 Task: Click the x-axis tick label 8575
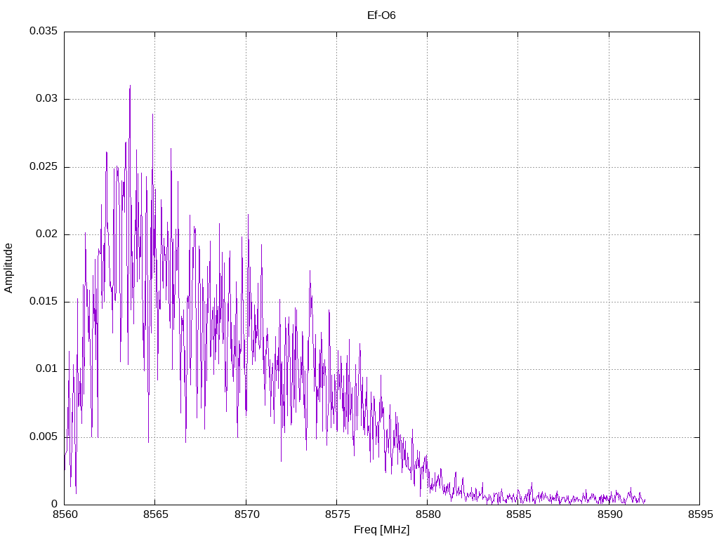(337, 514)
